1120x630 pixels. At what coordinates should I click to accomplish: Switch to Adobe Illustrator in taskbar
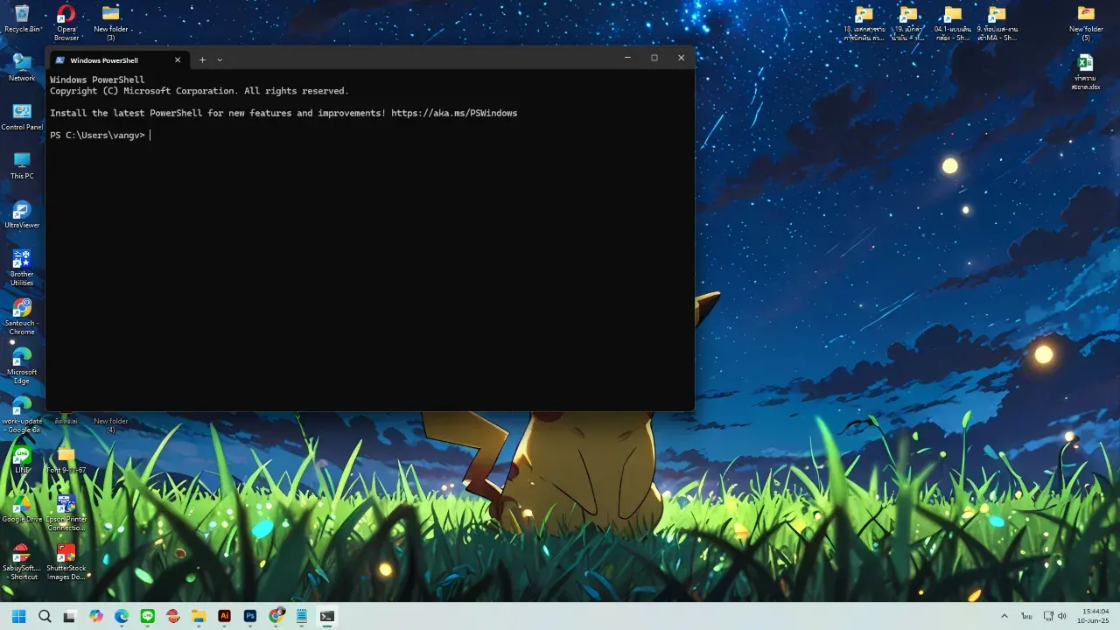click(225, 616)
